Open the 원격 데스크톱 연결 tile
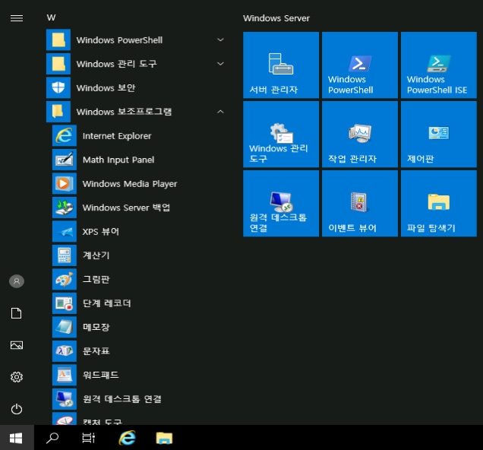The height and width of the screenshot is (450, 483). click(x=281, y=204)
